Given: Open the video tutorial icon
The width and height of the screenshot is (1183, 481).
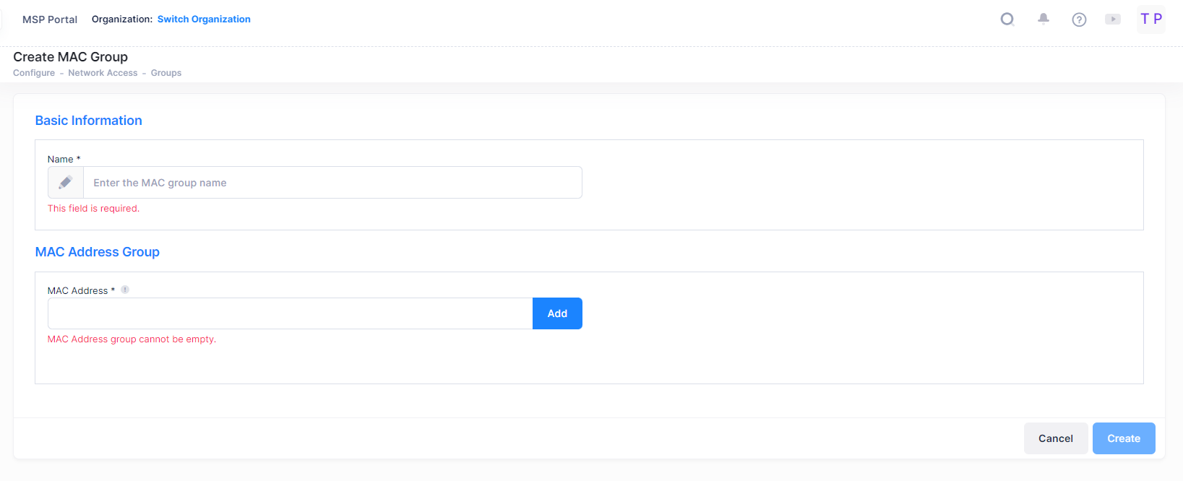Looking at the screenshot, I should tap(1113, 19).
